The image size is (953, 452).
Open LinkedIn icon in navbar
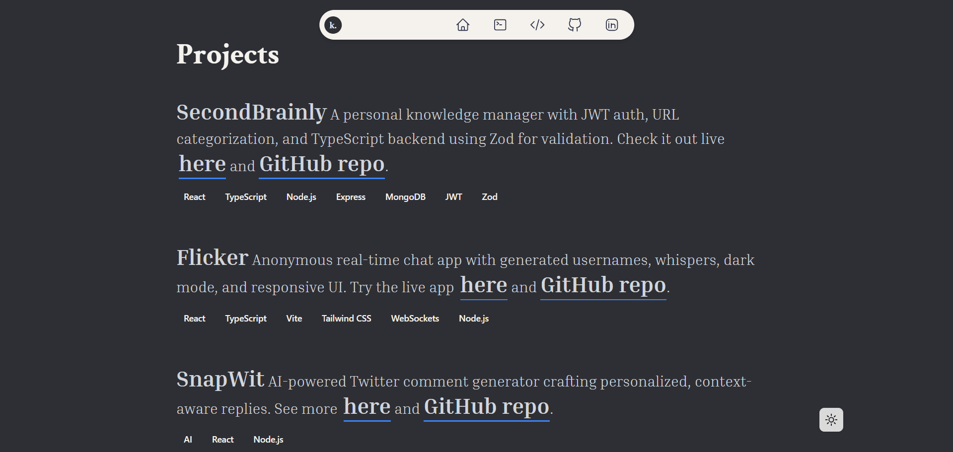click(612, 25)
